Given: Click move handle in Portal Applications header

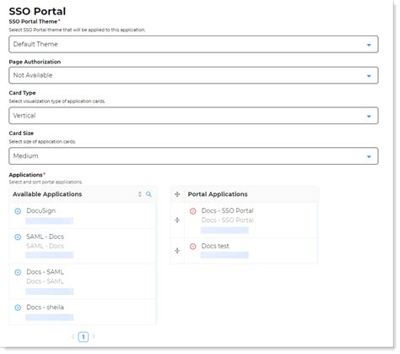Looking at the screenshot, I should click(x=177, y=194).
